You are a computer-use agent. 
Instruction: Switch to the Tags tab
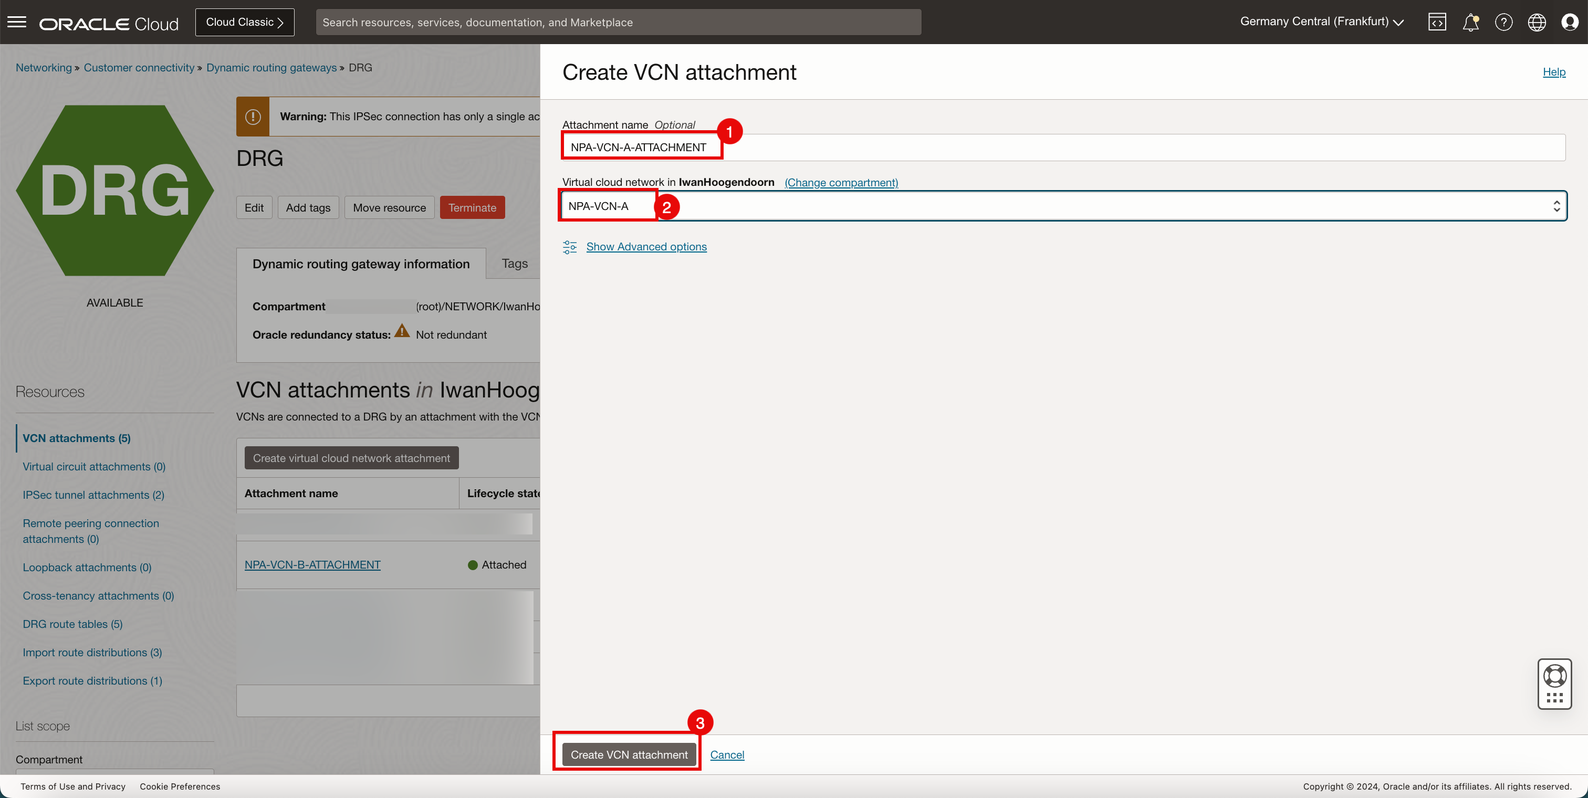[x=514, y=264]
